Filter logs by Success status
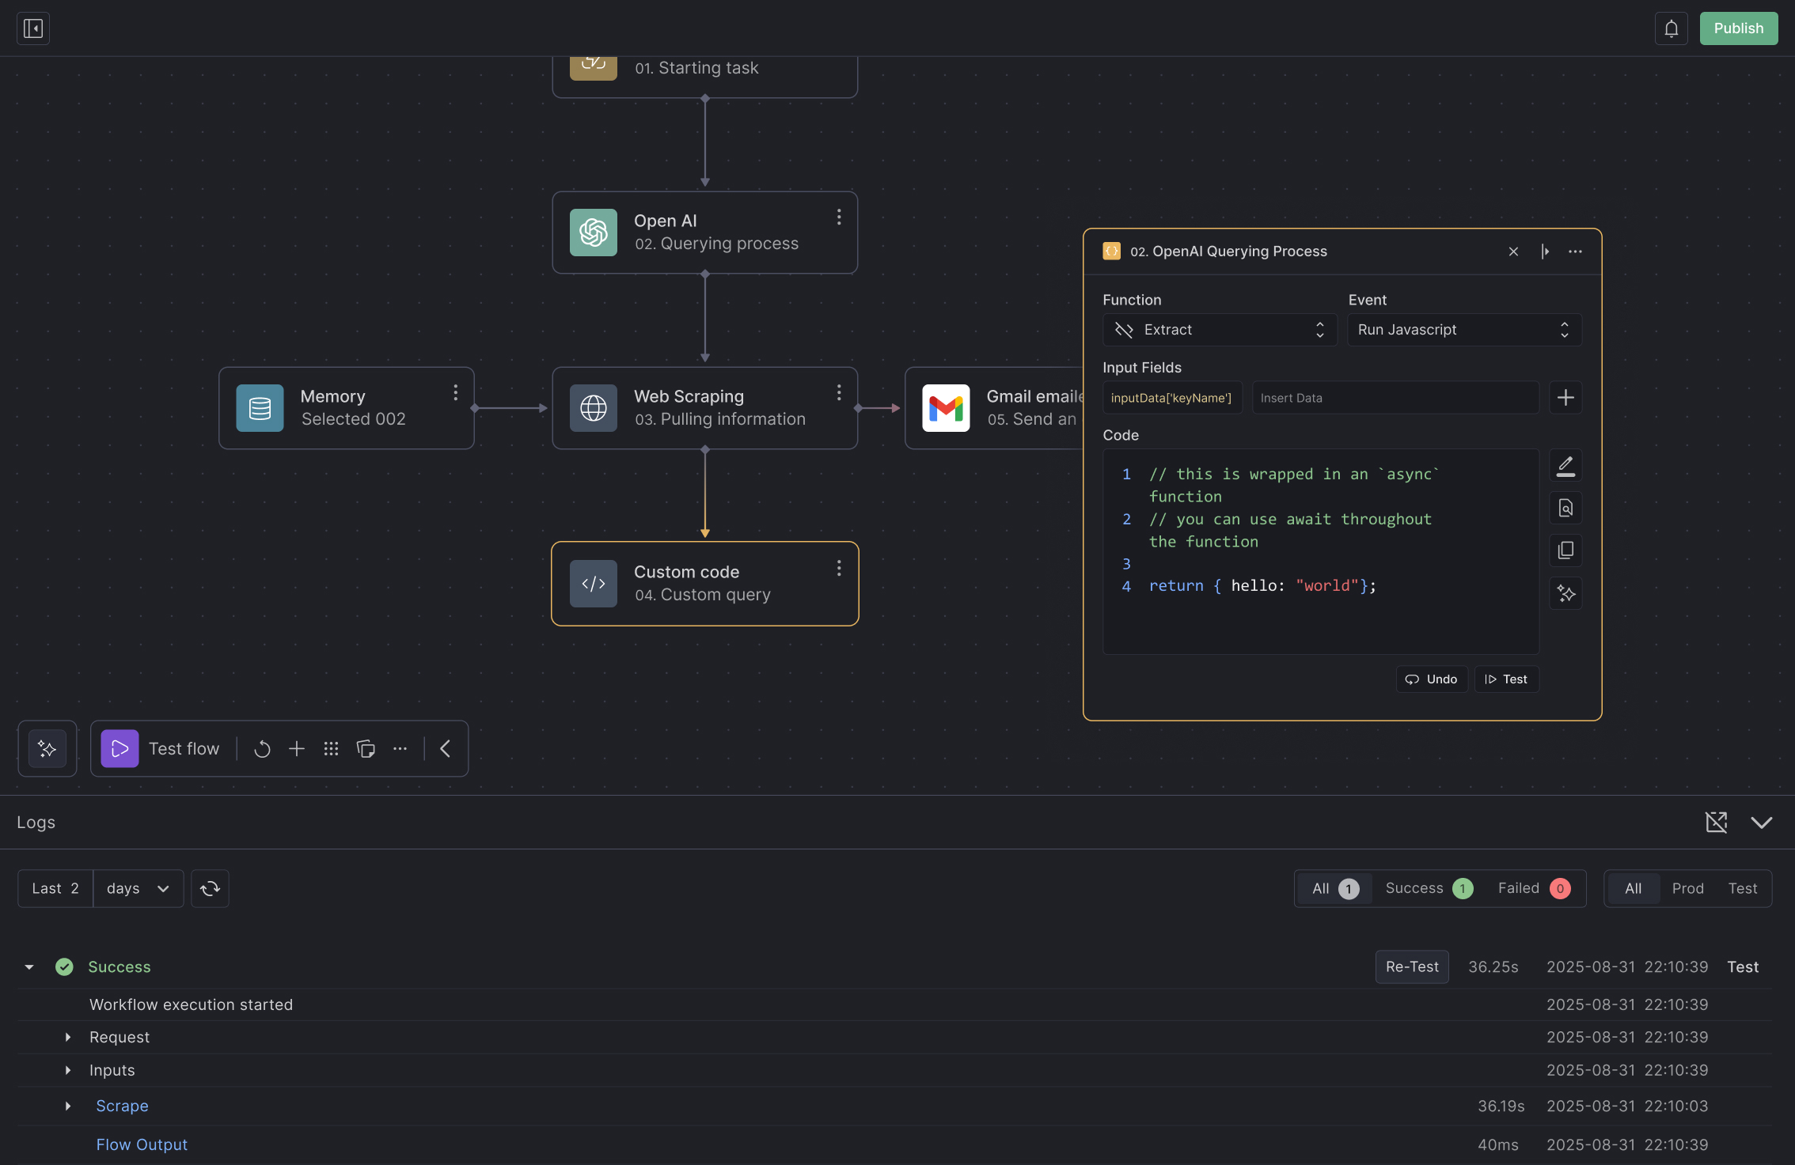The image size is (1795, 1165). [x=1429, y=888]
